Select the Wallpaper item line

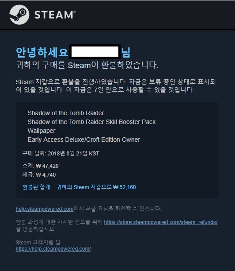pos(42,131)
